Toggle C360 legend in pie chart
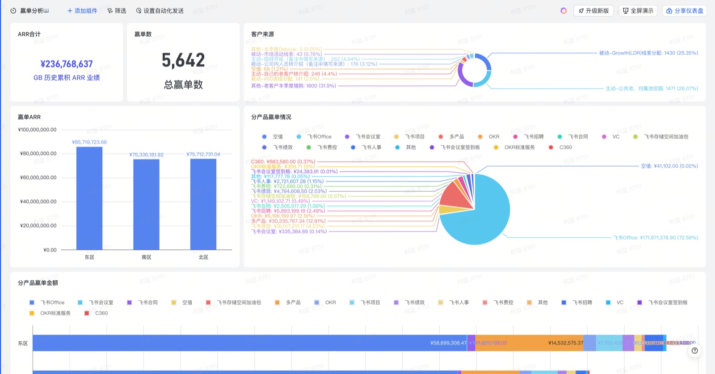The height and width of the screenshot is (374, 715). coord(560,147)
